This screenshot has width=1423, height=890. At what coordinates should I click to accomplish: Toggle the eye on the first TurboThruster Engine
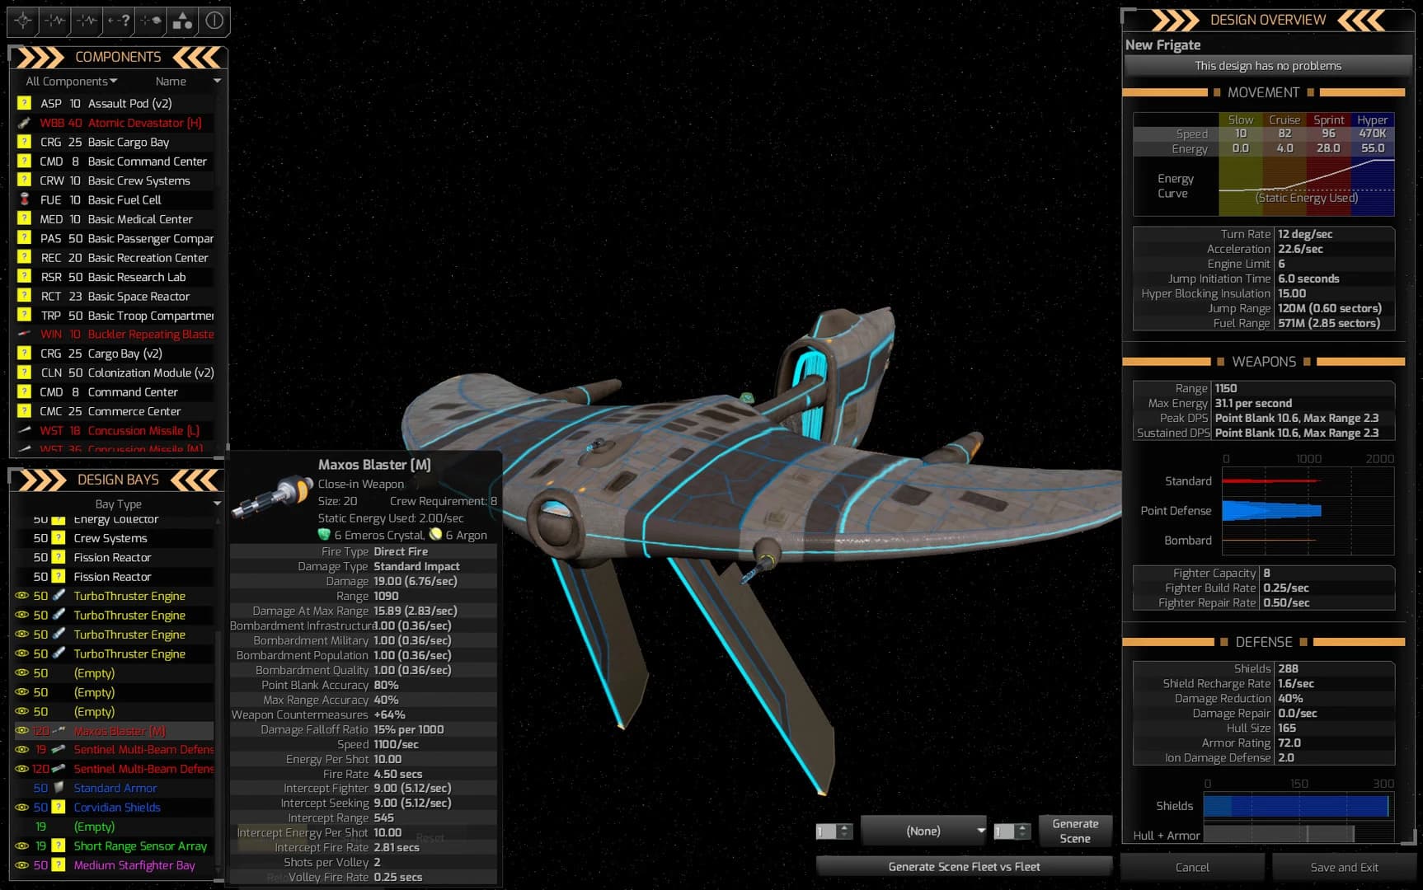click(x=21, y=596)
